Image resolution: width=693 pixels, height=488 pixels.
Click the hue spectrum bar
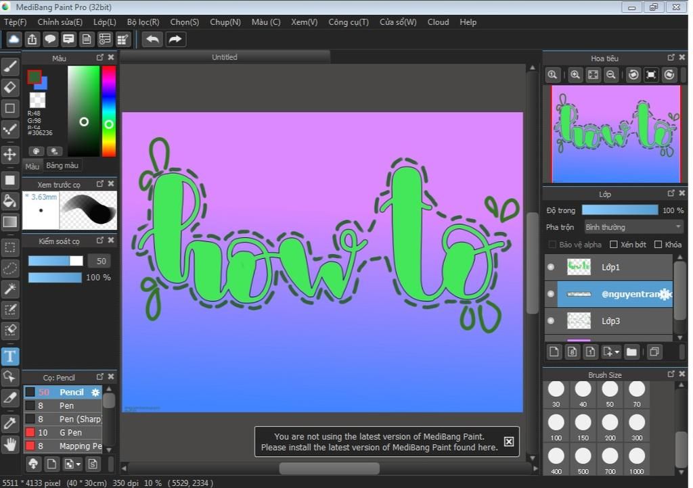pos(109,112)
